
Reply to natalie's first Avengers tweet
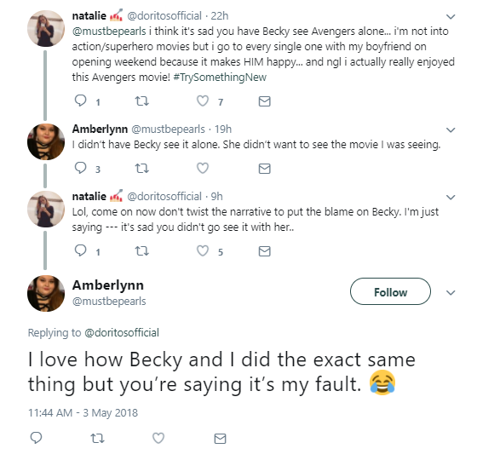click(81, 101)
